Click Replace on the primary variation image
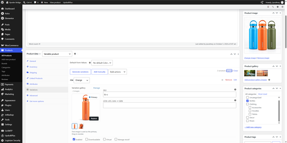This screenshot has height=143, width=287. 94,118
